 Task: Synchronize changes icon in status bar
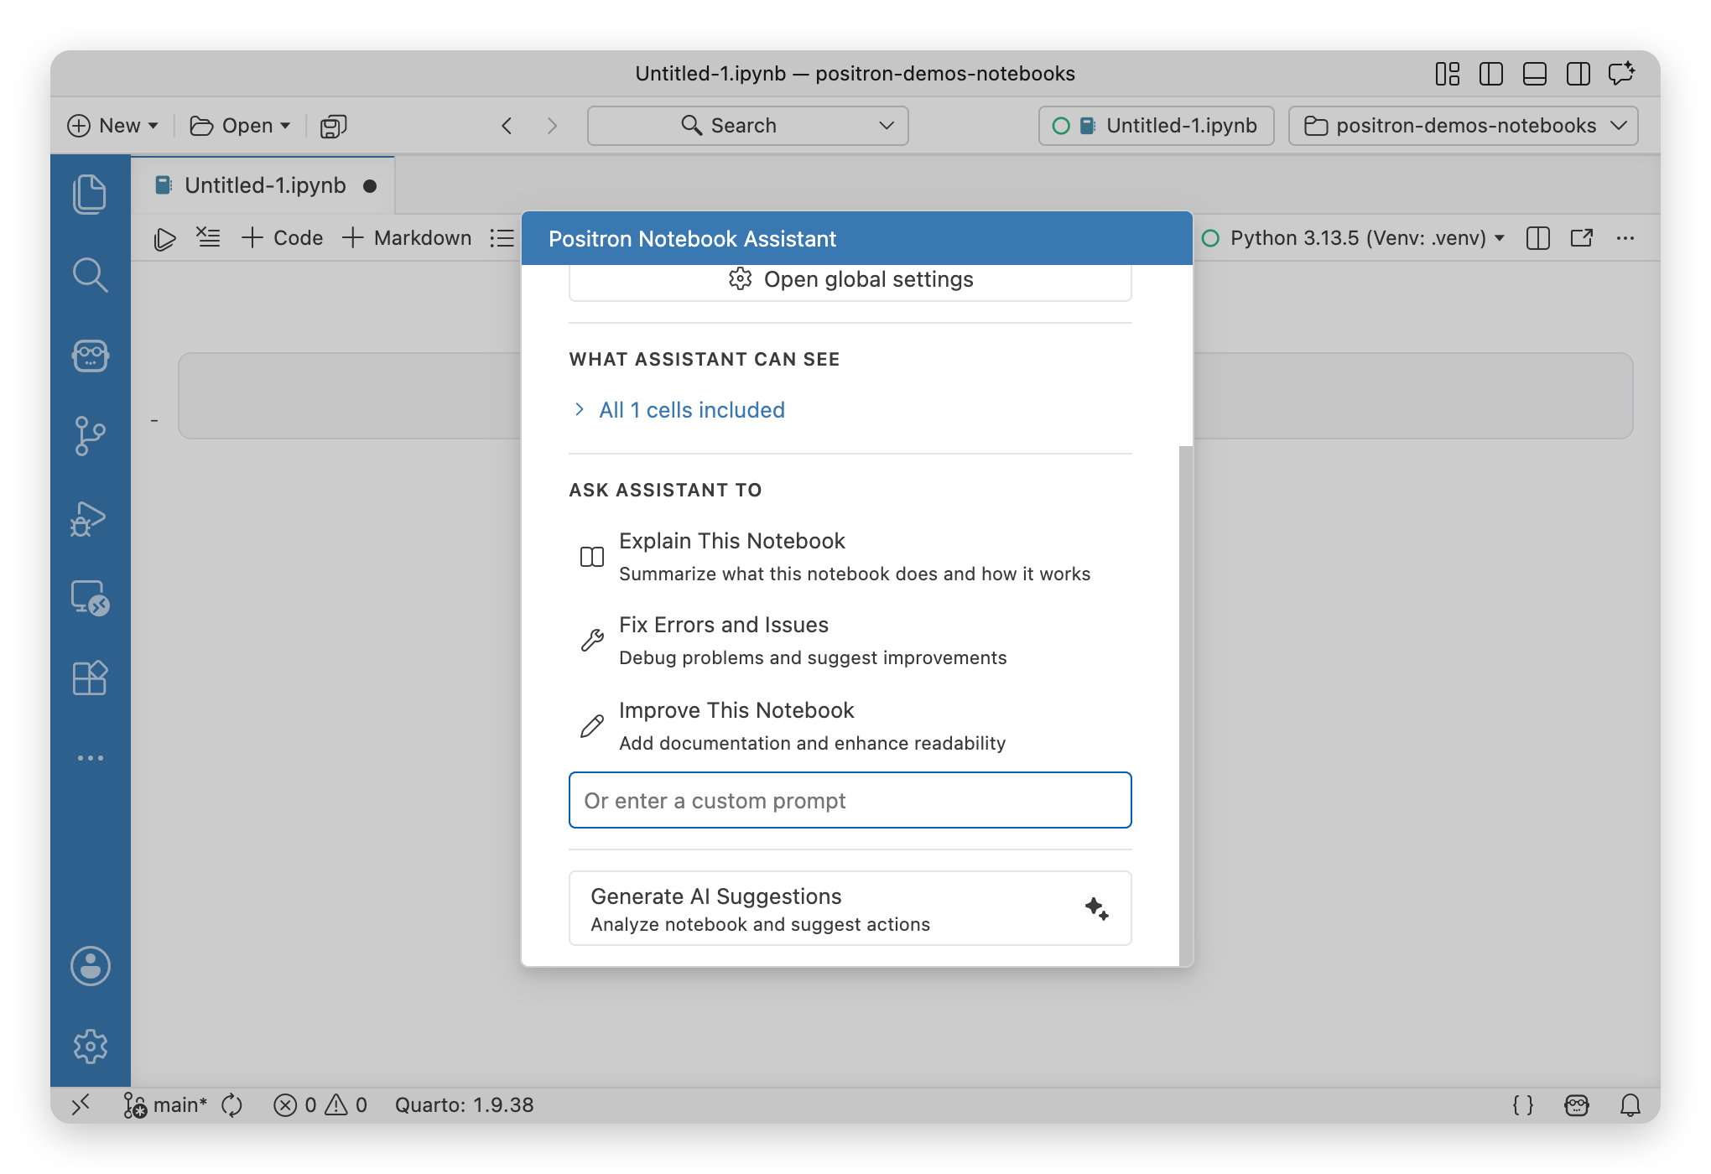(x=232, y=1105)
